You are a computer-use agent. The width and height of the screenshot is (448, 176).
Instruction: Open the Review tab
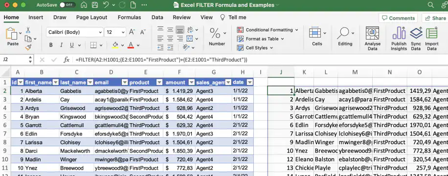(182, 18)
